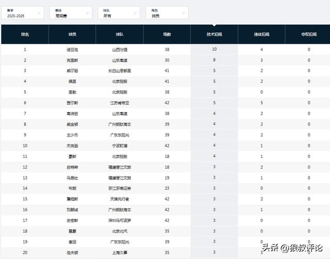The image size is (330, 259).
Task: Select player 史密斯 in rank 17 row
Action: click(72, 220)
